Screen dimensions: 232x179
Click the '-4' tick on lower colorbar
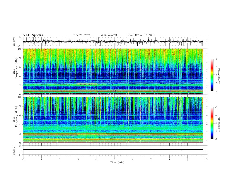pyautogui.click(x=216, y=115)
